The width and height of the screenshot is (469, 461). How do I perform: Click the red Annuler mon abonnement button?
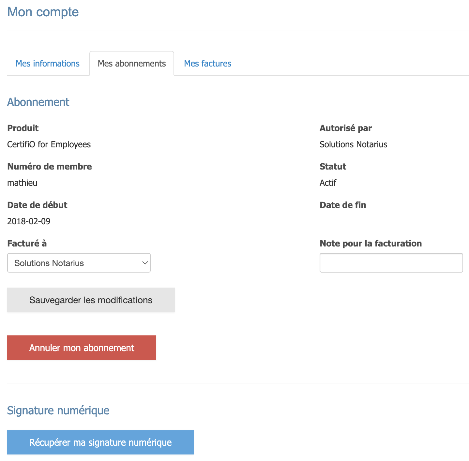coord(82,348)
